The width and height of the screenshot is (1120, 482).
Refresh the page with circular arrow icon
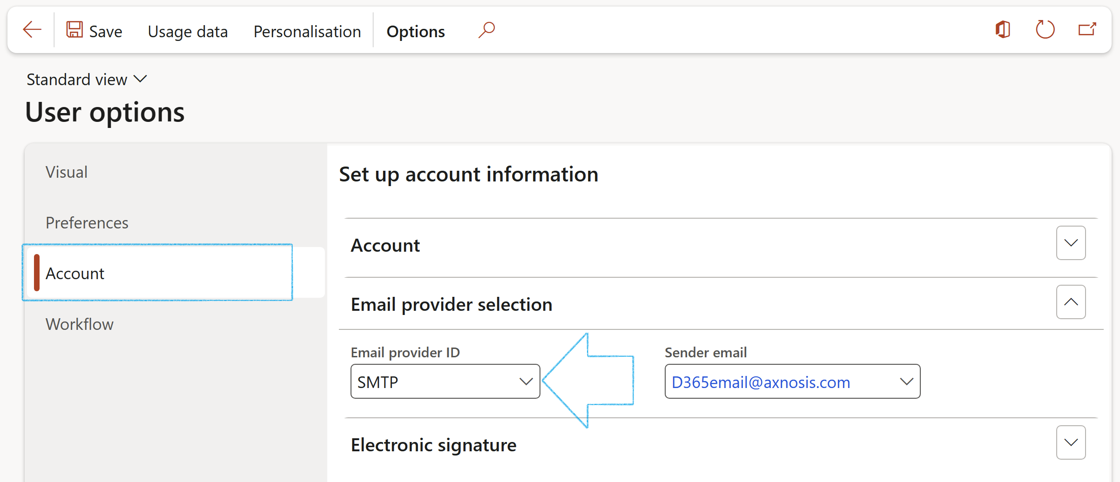(1045, 30)
